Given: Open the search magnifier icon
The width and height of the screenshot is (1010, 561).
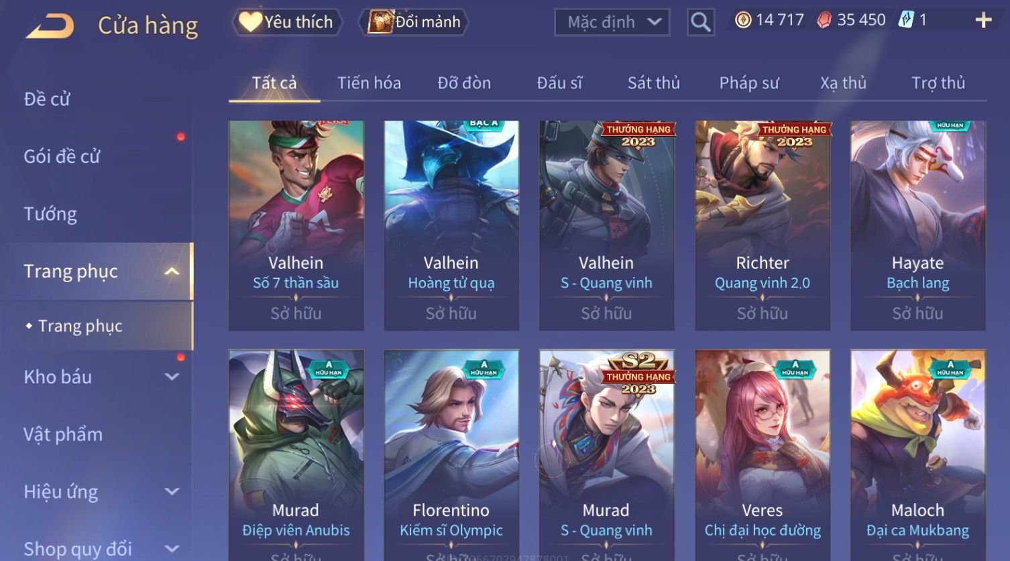Looking at the screenshot, I should 700,22.
